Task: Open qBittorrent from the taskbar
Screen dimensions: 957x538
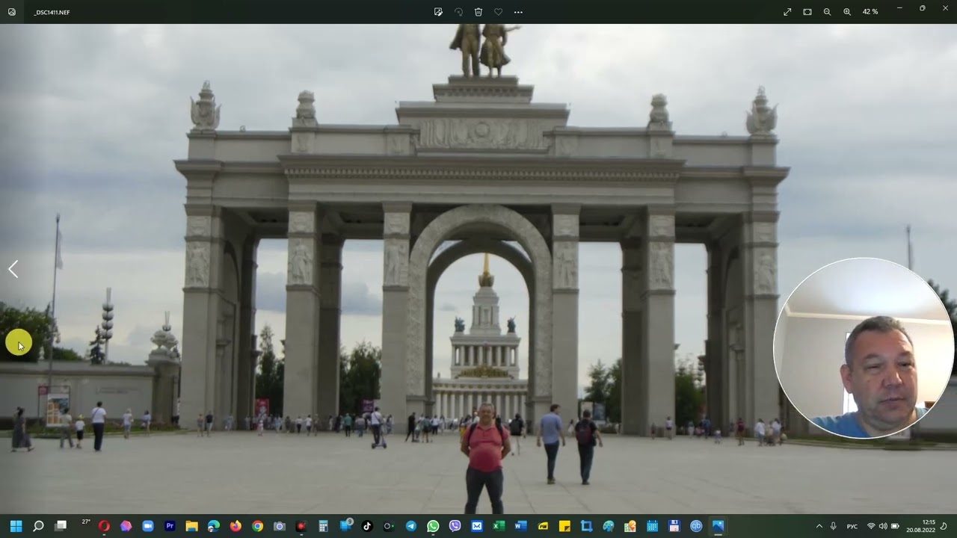Action: point(696,526)
